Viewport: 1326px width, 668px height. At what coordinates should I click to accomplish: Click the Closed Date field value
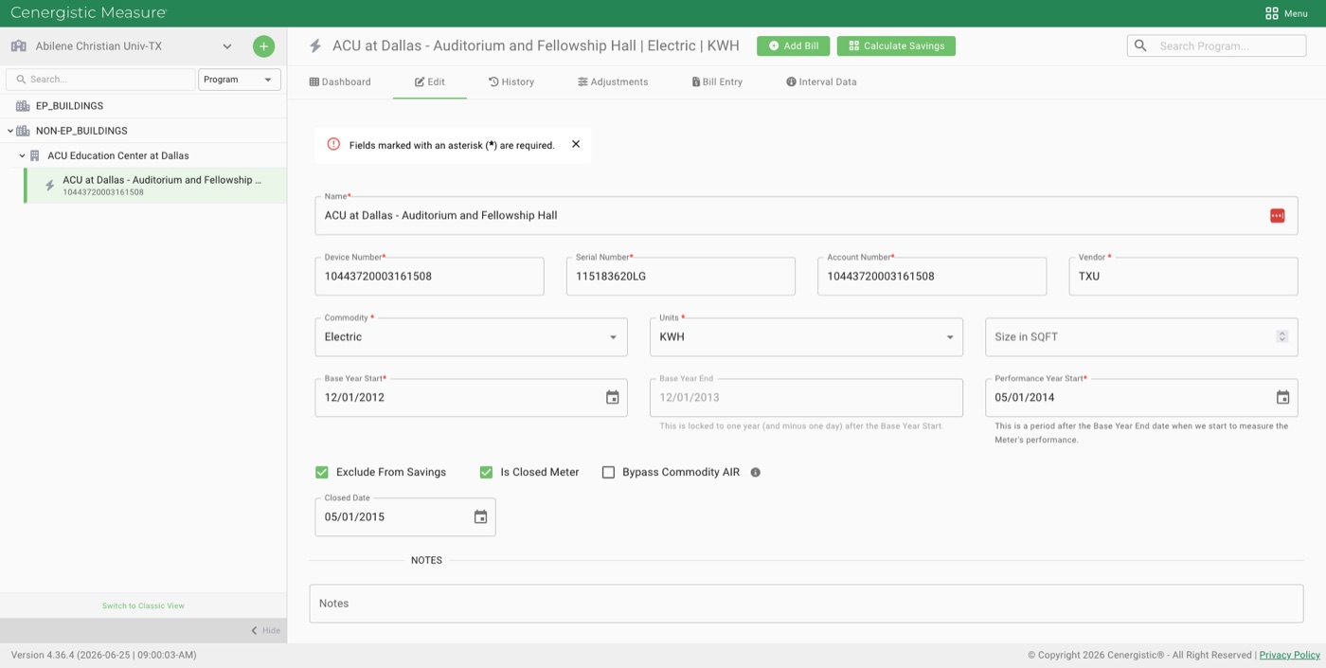click(x=354, y=517)
